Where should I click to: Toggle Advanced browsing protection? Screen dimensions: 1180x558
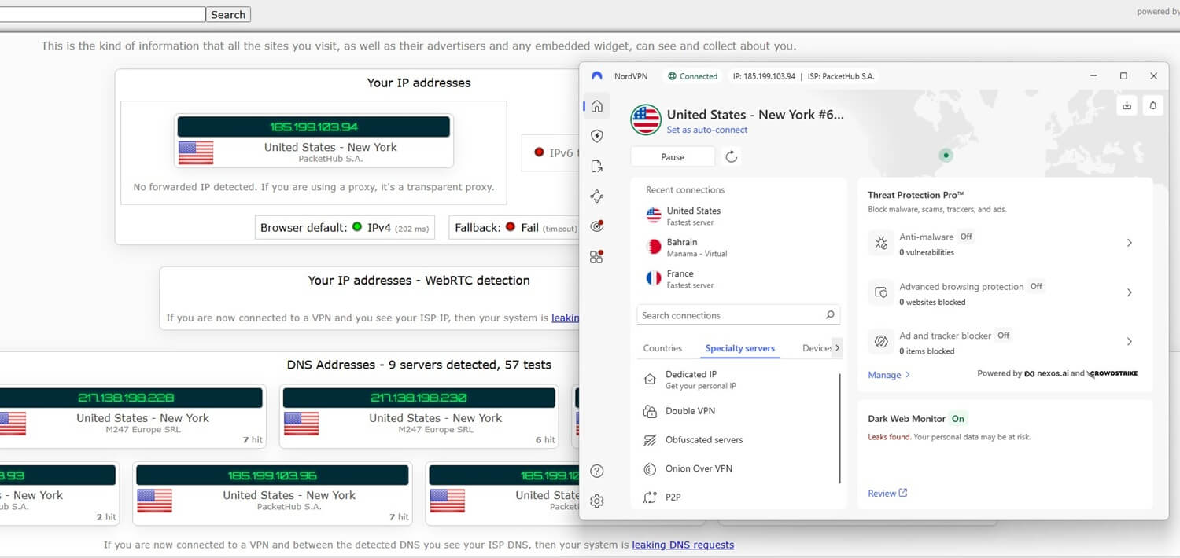[x=1036, y=286]
